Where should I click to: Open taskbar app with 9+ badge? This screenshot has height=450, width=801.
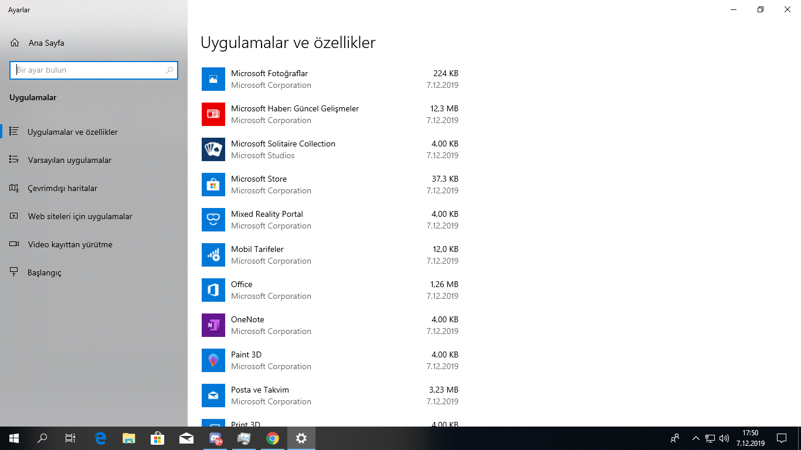pos(216,438)
